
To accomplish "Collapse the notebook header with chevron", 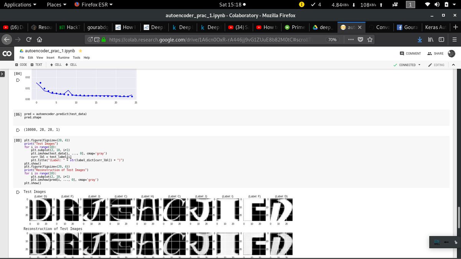I will [454, 65].
